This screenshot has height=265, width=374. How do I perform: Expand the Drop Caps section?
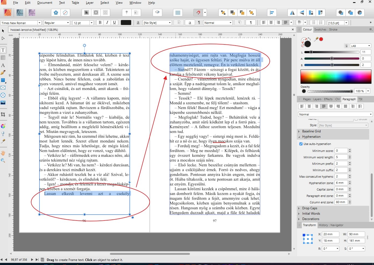pos(310,208)
